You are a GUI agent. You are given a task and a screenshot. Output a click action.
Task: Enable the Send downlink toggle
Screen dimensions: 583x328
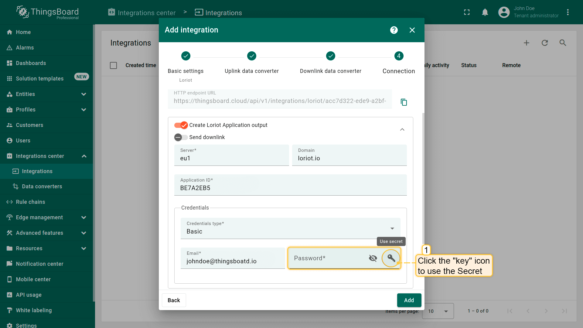click(x=181, y=137)
